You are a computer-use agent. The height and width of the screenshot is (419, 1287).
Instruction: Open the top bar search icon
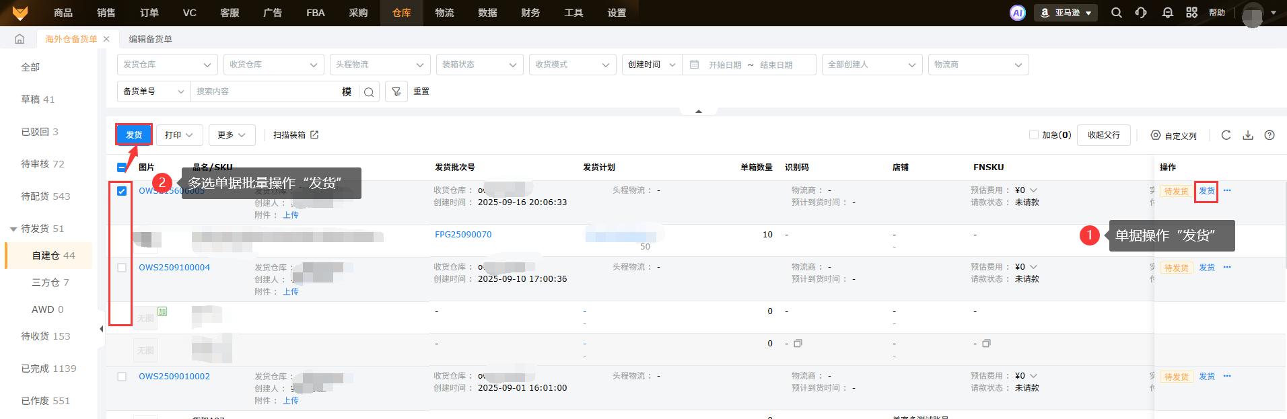point(1116,13)
